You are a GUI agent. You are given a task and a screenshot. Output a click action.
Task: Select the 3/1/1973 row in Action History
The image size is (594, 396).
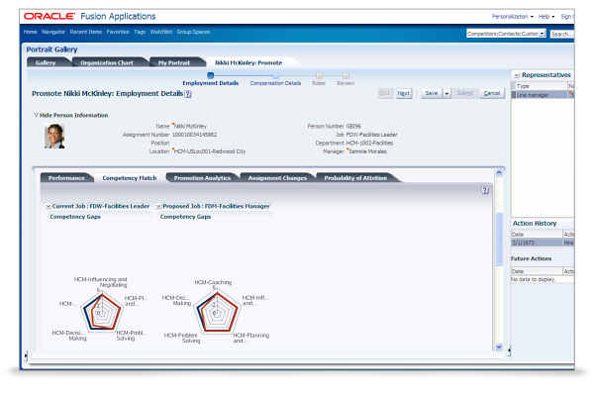(x=543, y=243)
